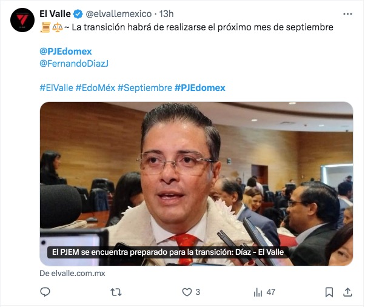Click the blue verified badge
365x307 pixels.
(78, 14)
